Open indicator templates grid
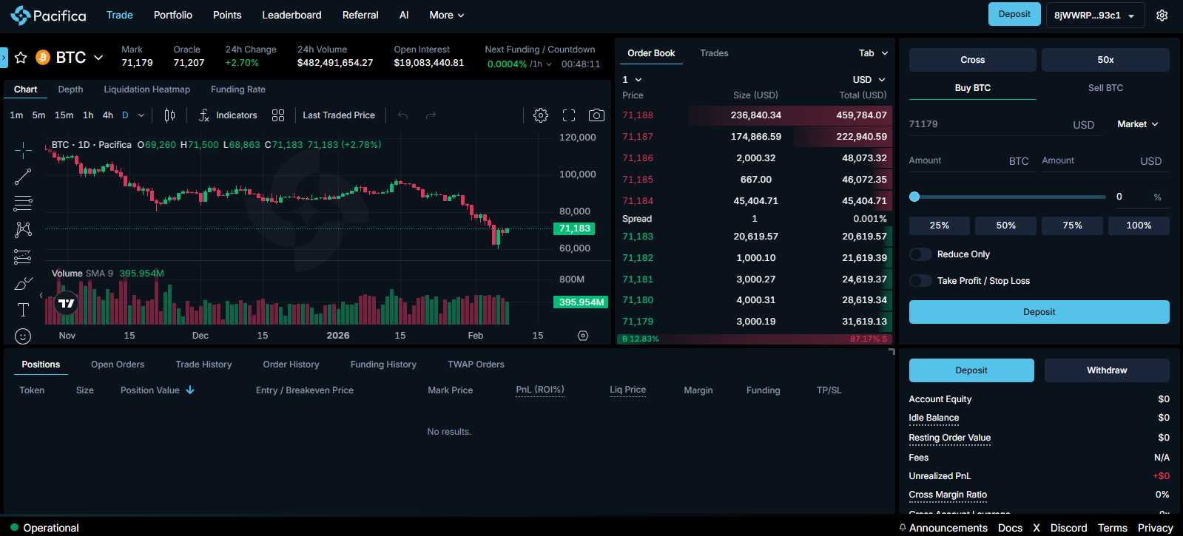Viewport: 1183px width, 536px height. pyautogui.click(x=278, y=115)
